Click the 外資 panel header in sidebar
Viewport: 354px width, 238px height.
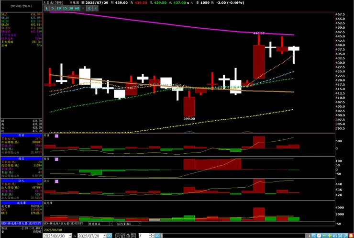pyautogui.click(x=21, y=135)
